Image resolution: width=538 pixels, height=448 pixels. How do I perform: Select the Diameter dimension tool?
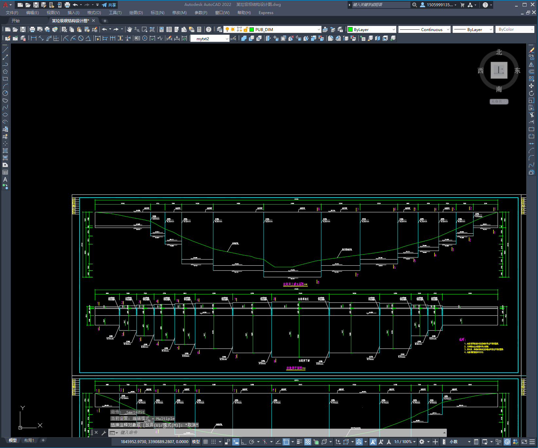[x=81, y=38]
